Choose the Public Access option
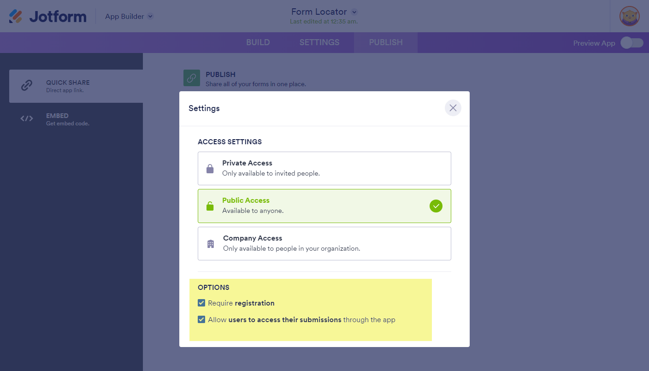 313,206
